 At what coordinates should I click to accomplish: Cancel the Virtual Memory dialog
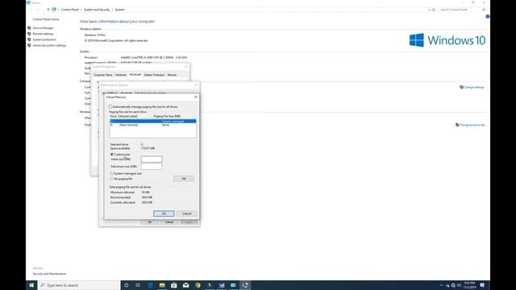coord(186,213)
